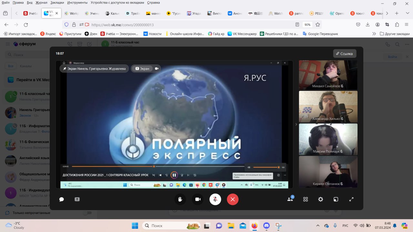
Task: Click the Windows Start button
Action: pos(135,226)
